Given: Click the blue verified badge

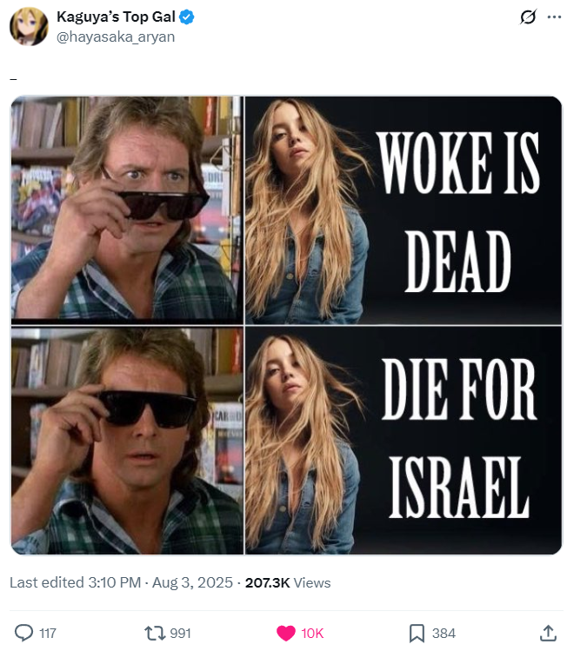Looking at the screenshot, I should click(187, 17).
